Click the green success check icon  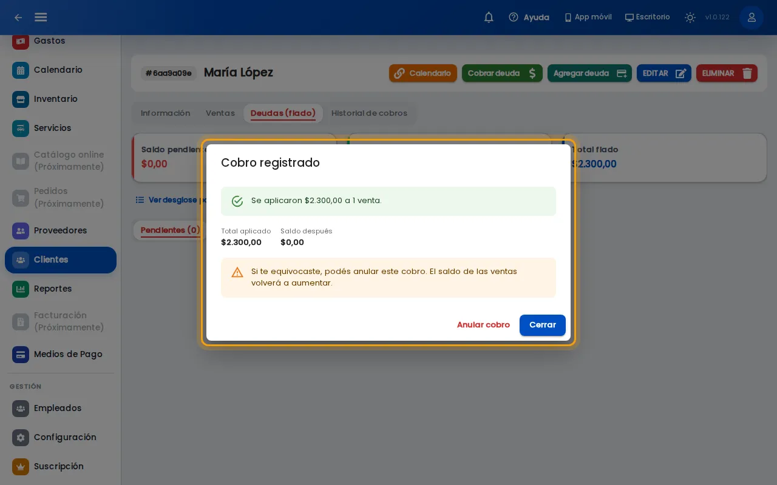click(x=237, y=201)
